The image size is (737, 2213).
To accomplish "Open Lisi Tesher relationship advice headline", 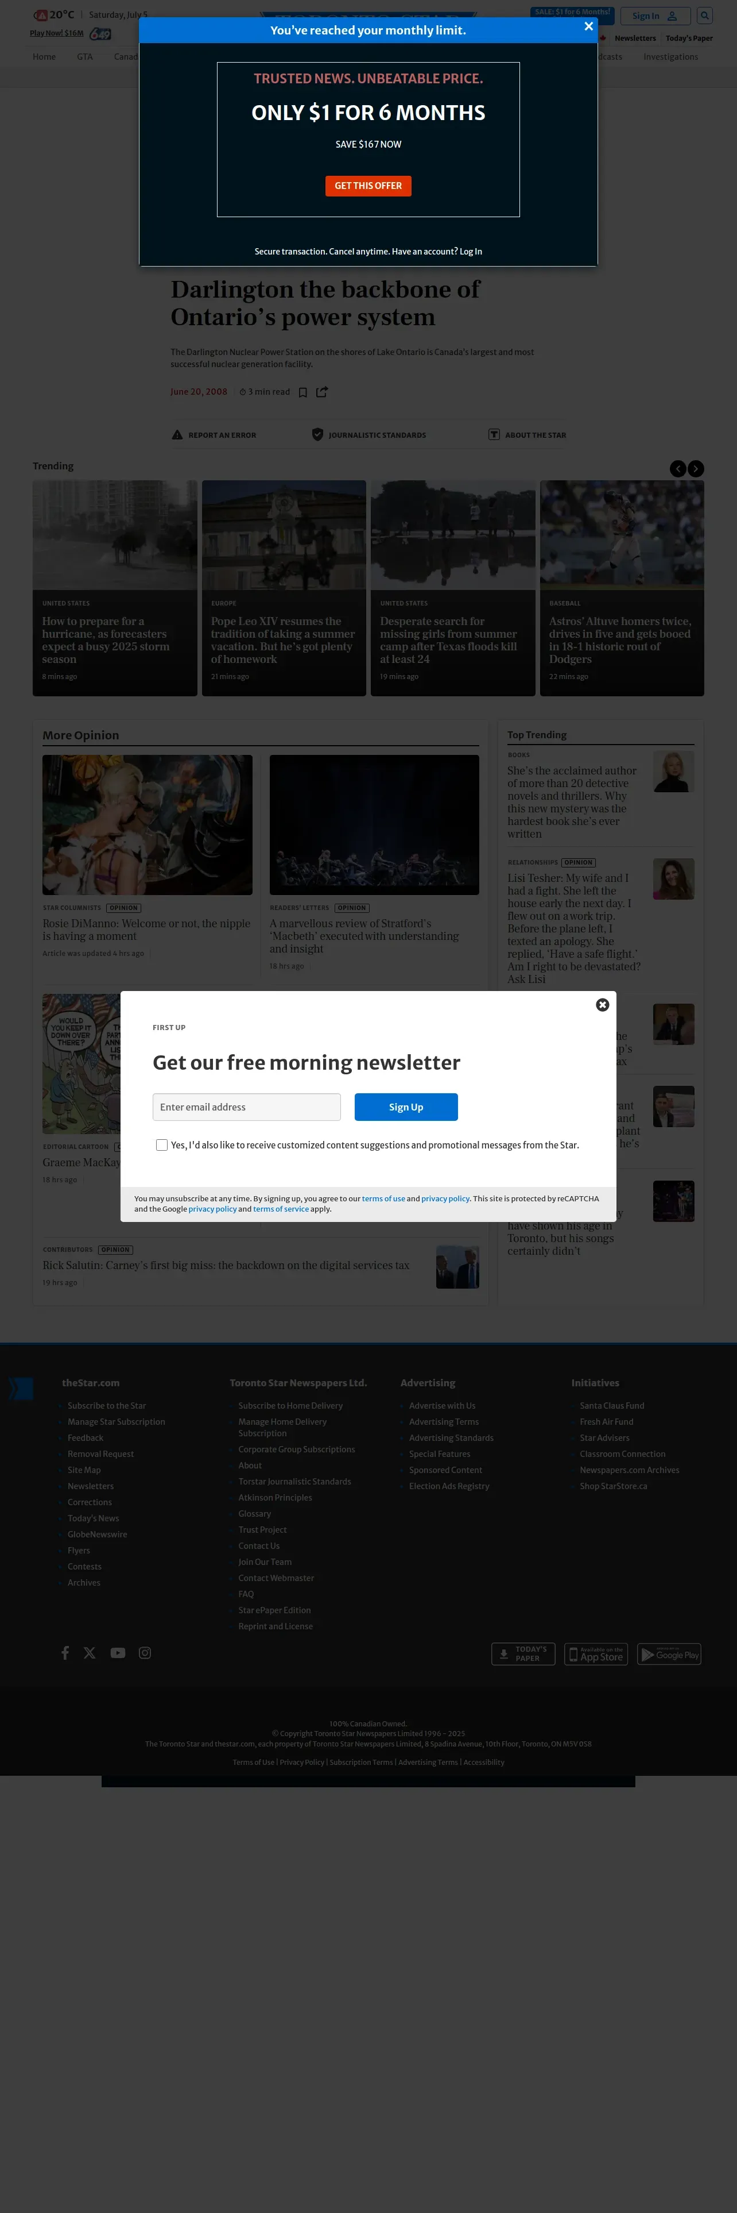I will [x=574, y=928].
